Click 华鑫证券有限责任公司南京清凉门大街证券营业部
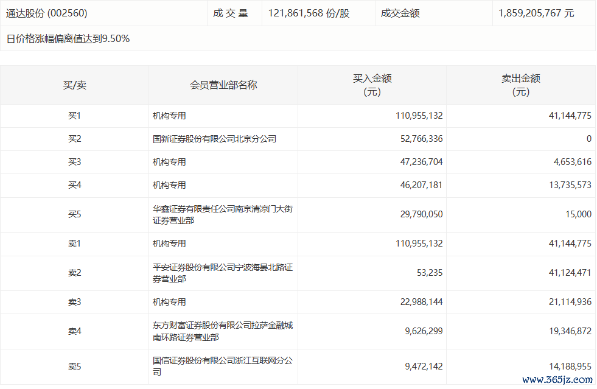 [x=223, y=214]
